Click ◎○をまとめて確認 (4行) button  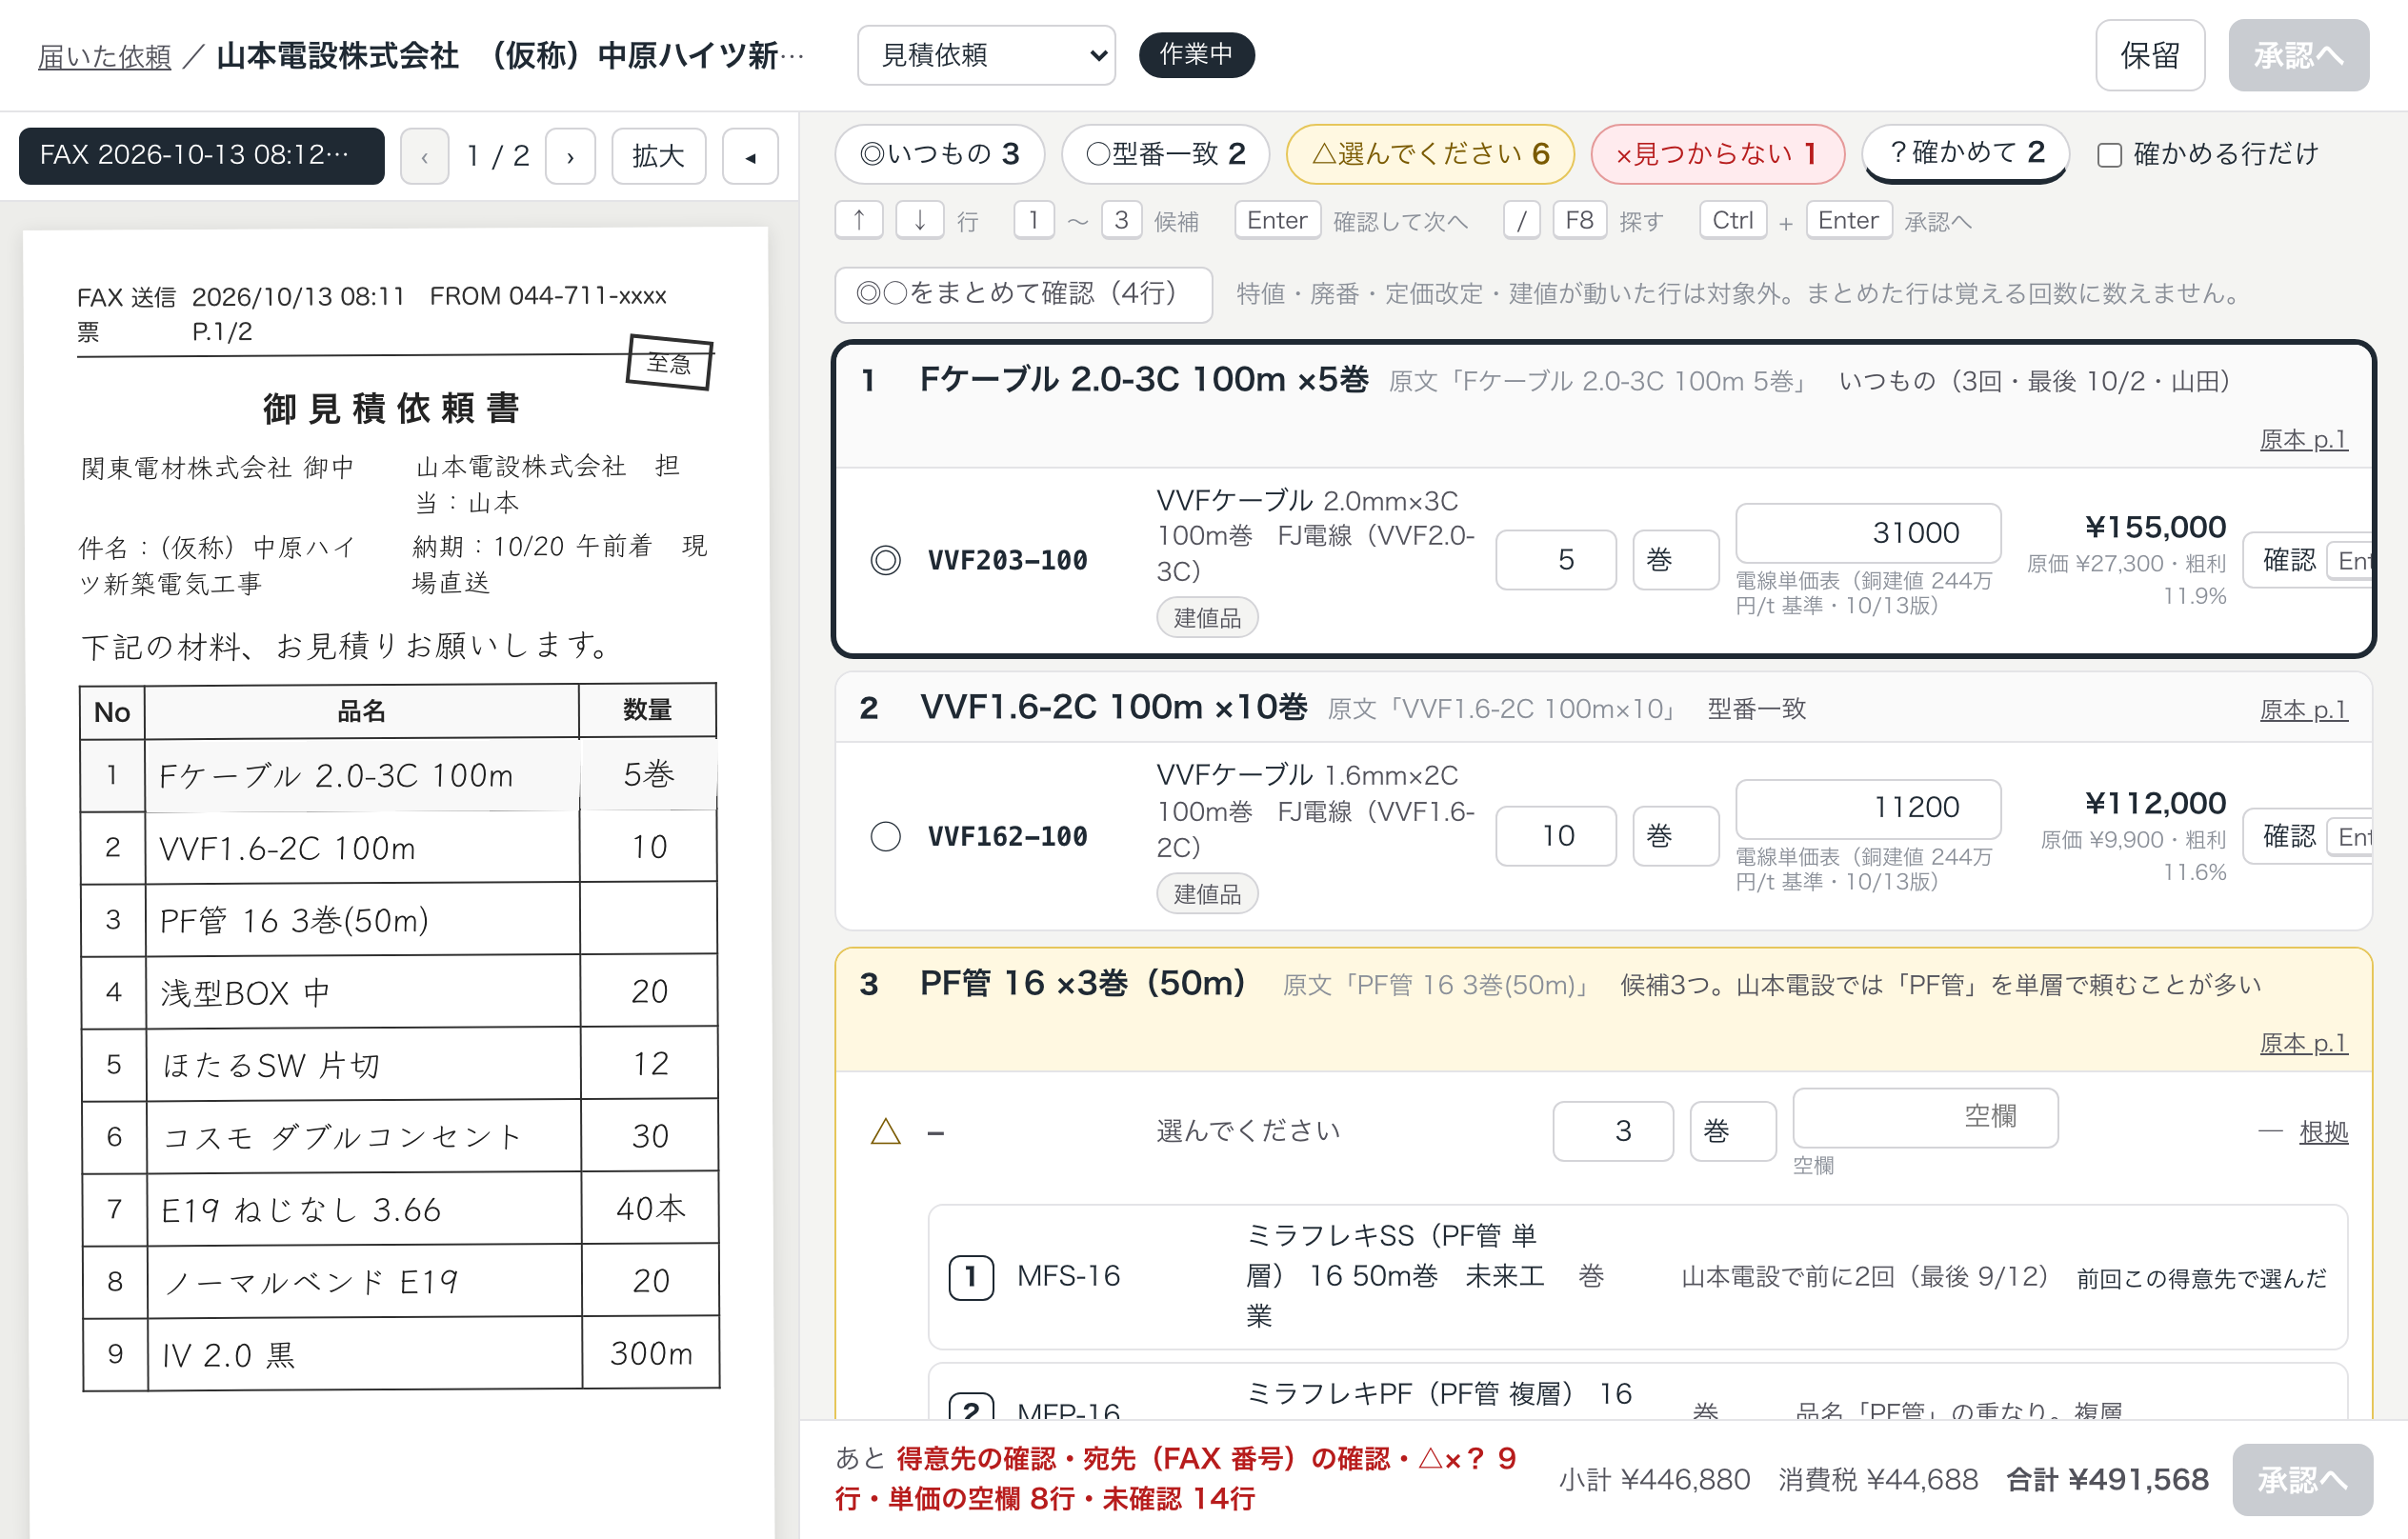click(1023, 294)
